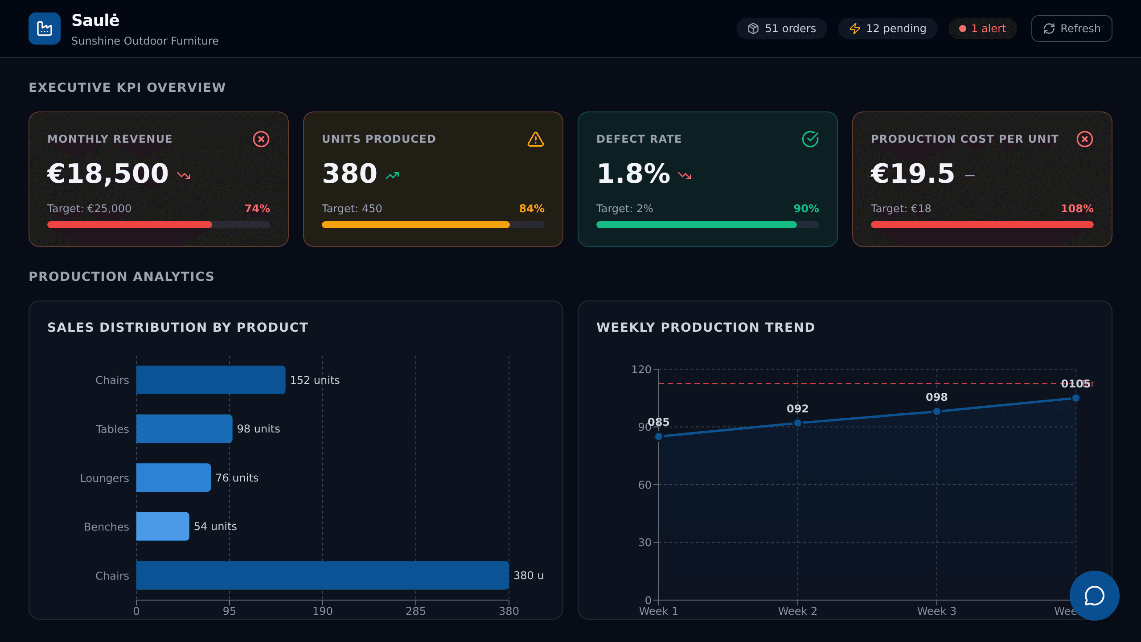Click the Defect Rate progress bar
The image size is (1141, 642).
[708, 225]
